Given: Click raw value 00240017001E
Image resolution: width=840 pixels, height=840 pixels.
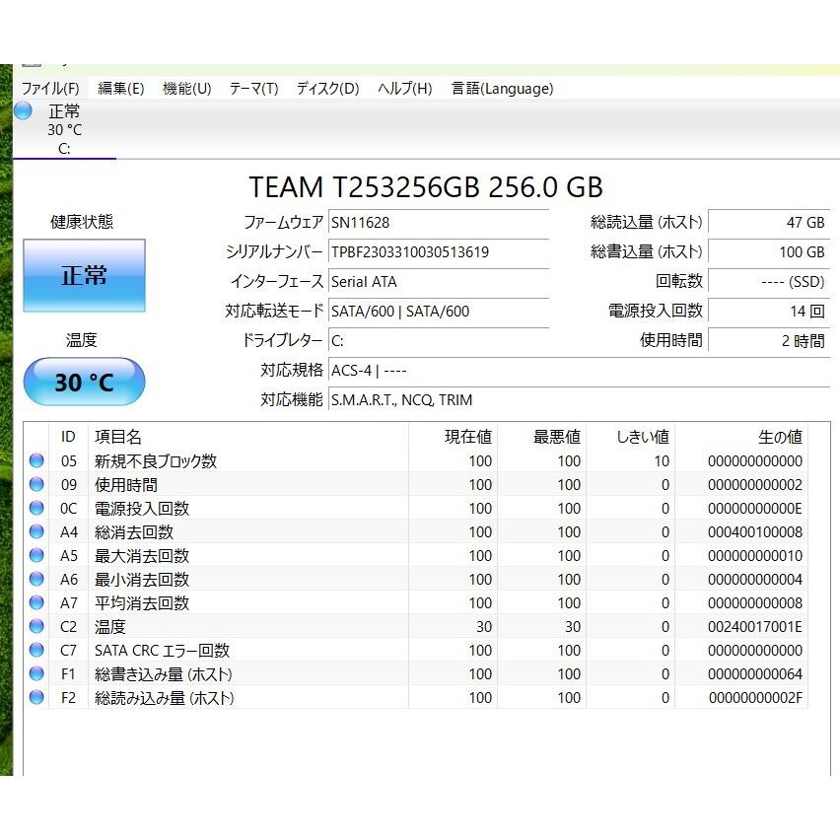Looking at the screenshot, I should click(755, 626).
